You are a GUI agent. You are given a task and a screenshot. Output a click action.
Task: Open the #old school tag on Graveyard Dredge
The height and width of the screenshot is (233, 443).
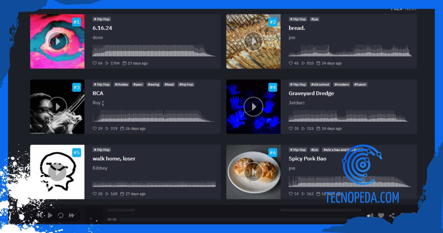point(320,84)
